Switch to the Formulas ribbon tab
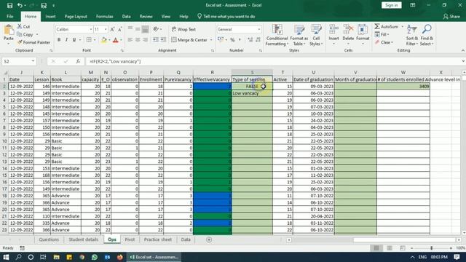Viewport: 466px width, 262px height. (x=104, y=16)
